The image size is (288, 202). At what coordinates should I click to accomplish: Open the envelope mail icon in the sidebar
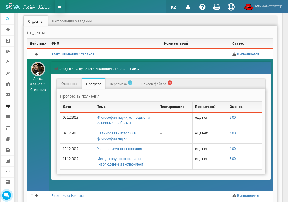click(8, 172)
